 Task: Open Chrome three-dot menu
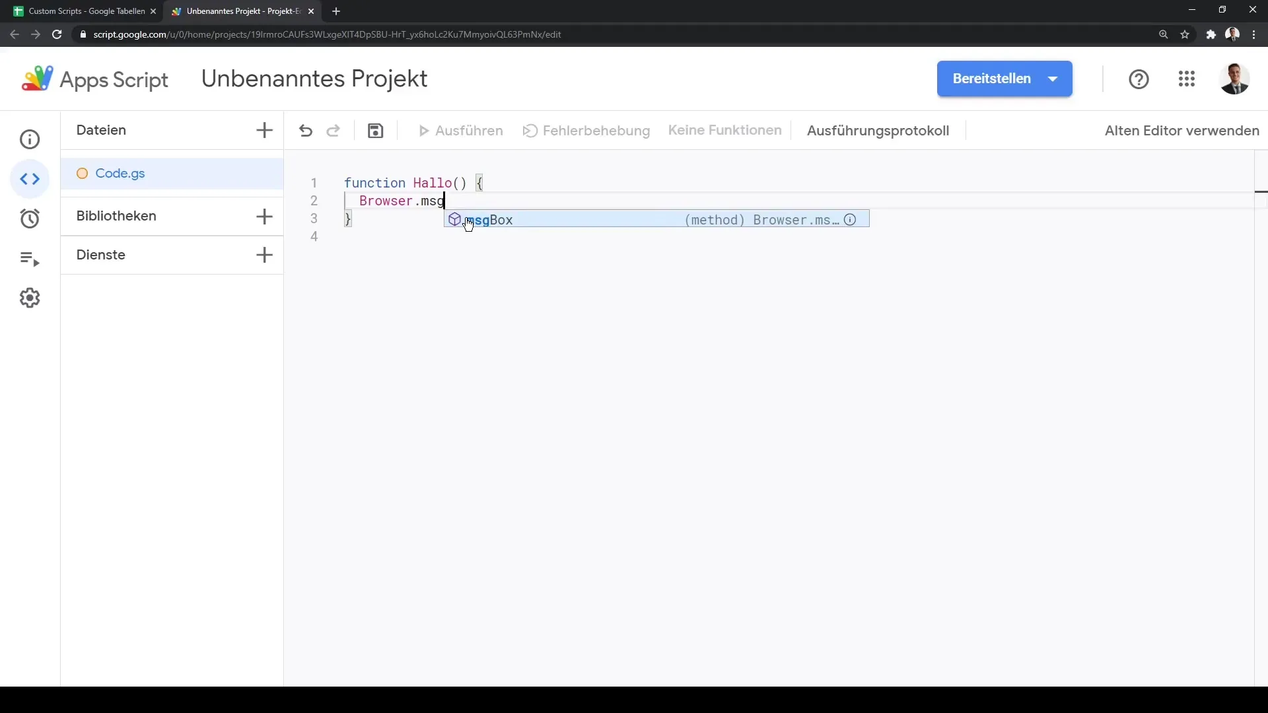(x=1254, y=34)
